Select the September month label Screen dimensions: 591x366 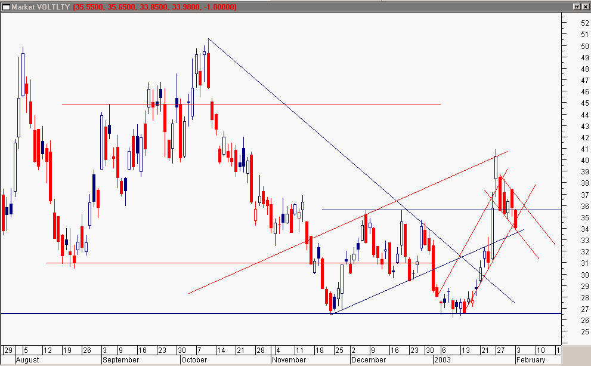point(120,360)
